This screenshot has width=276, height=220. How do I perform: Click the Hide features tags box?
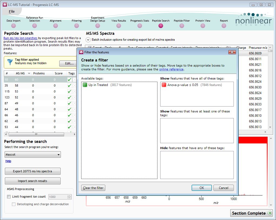coord(197,165)
